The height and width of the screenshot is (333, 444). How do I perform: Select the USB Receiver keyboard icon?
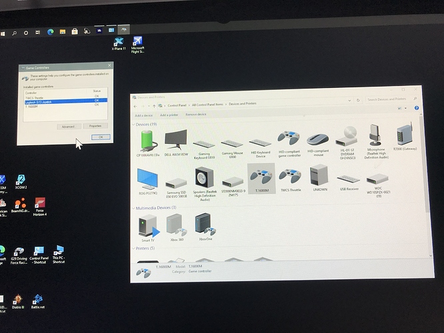[x=349, y=182]
